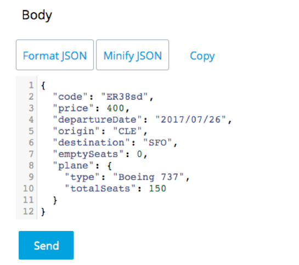Click the totalSeats value 150

click(157, 189)
